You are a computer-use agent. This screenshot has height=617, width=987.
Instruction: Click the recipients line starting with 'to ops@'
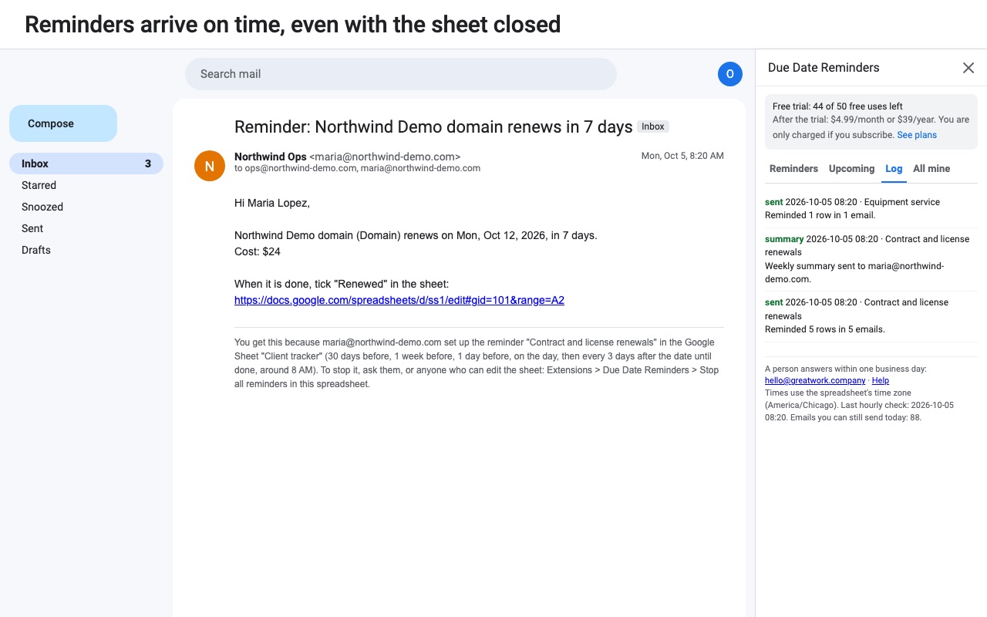[357, 168]
